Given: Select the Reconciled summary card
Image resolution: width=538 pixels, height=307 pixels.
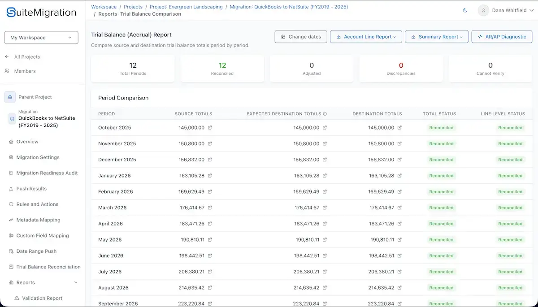Looking at the screenshot, I should 222,69.
